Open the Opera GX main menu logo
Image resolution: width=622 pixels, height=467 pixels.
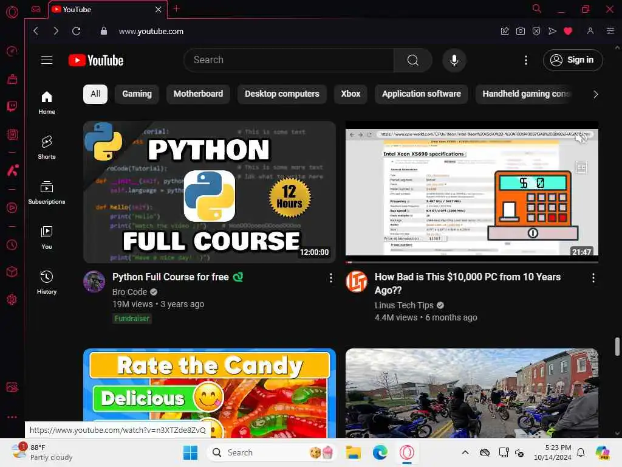[12, 12]
